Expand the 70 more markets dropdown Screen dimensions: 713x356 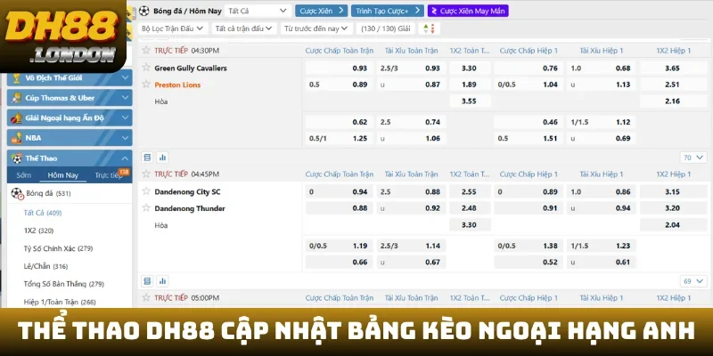[x=693, y=158]
